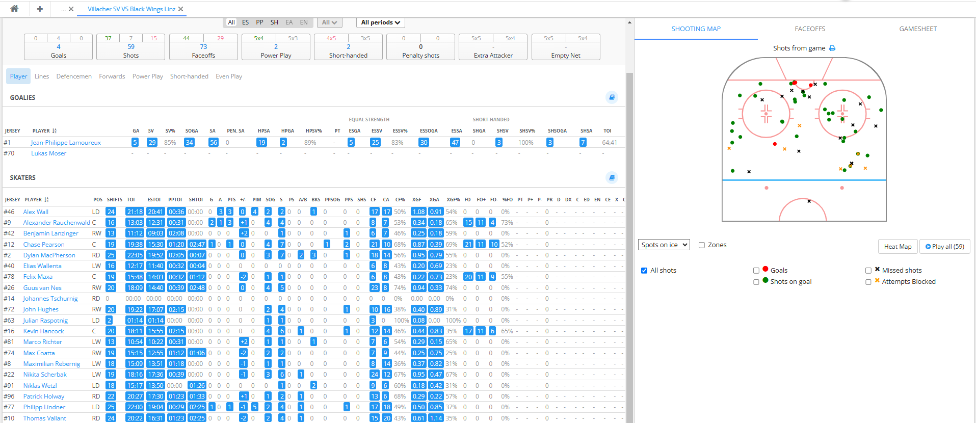Export the Goalies table

point(612,97)
